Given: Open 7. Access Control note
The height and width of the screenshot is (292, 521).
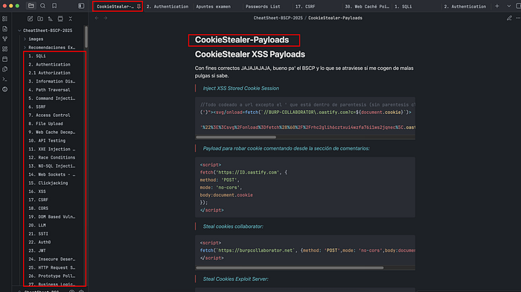Looking at the screenshot, I should (49, 115).
